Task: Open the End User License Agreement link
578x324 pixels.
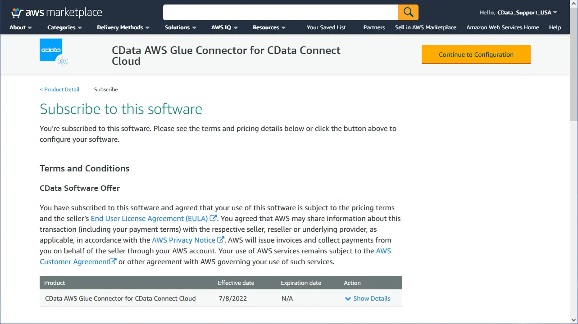Action: (149, 218)
